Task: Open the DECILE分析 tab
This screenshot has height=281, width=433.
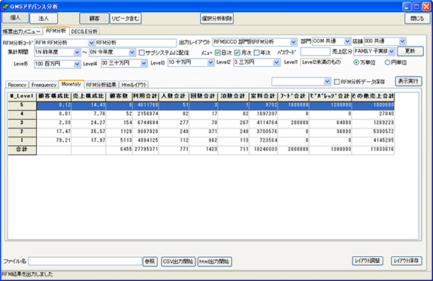Action: click(84, 32)
